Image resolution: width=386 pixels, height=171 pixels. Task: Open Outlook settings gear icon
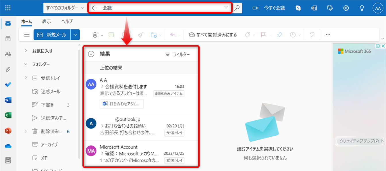coord(346,8)
